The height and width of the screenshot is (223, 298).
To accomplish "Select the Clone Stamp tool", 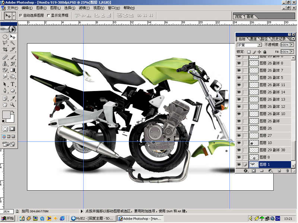I will (x=5, y=64).
